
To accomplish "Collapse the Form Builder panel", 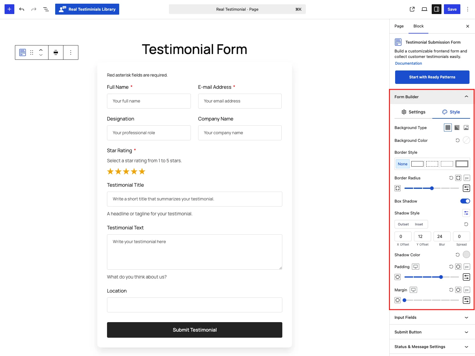I will [x=432, y=97].
